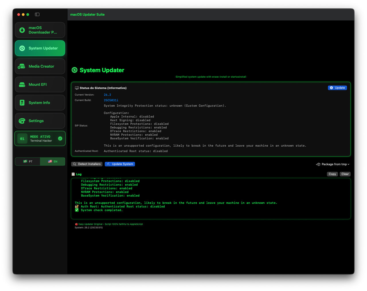Click the Apple Internal: disabled status line
The image size is (367, 291).
click(x=132, y=117)
